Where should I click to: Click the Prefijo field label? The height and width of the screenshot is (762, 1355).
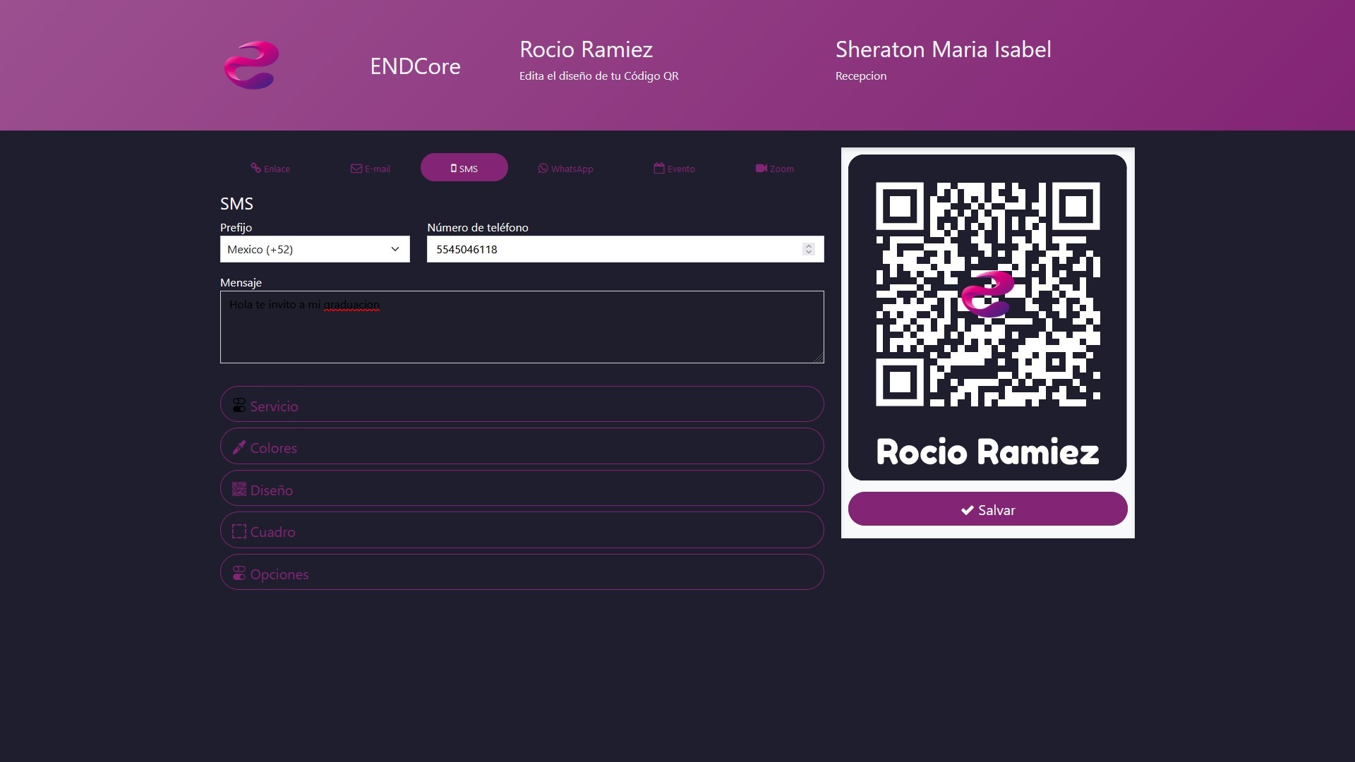click(236, 227)
